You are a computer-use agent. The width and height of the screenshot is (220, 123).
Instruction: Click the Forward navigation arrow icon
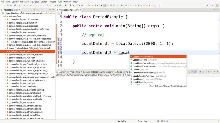click(152, 5)
